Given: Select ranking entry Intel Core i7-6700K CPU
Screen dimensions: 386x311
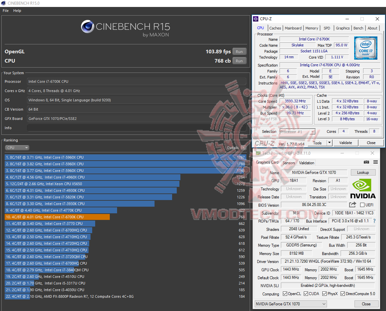Looking at the screenshot, I should point(125,217).
